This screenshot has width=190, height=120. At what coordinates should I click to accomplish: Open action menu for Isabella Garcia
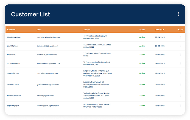180,84
